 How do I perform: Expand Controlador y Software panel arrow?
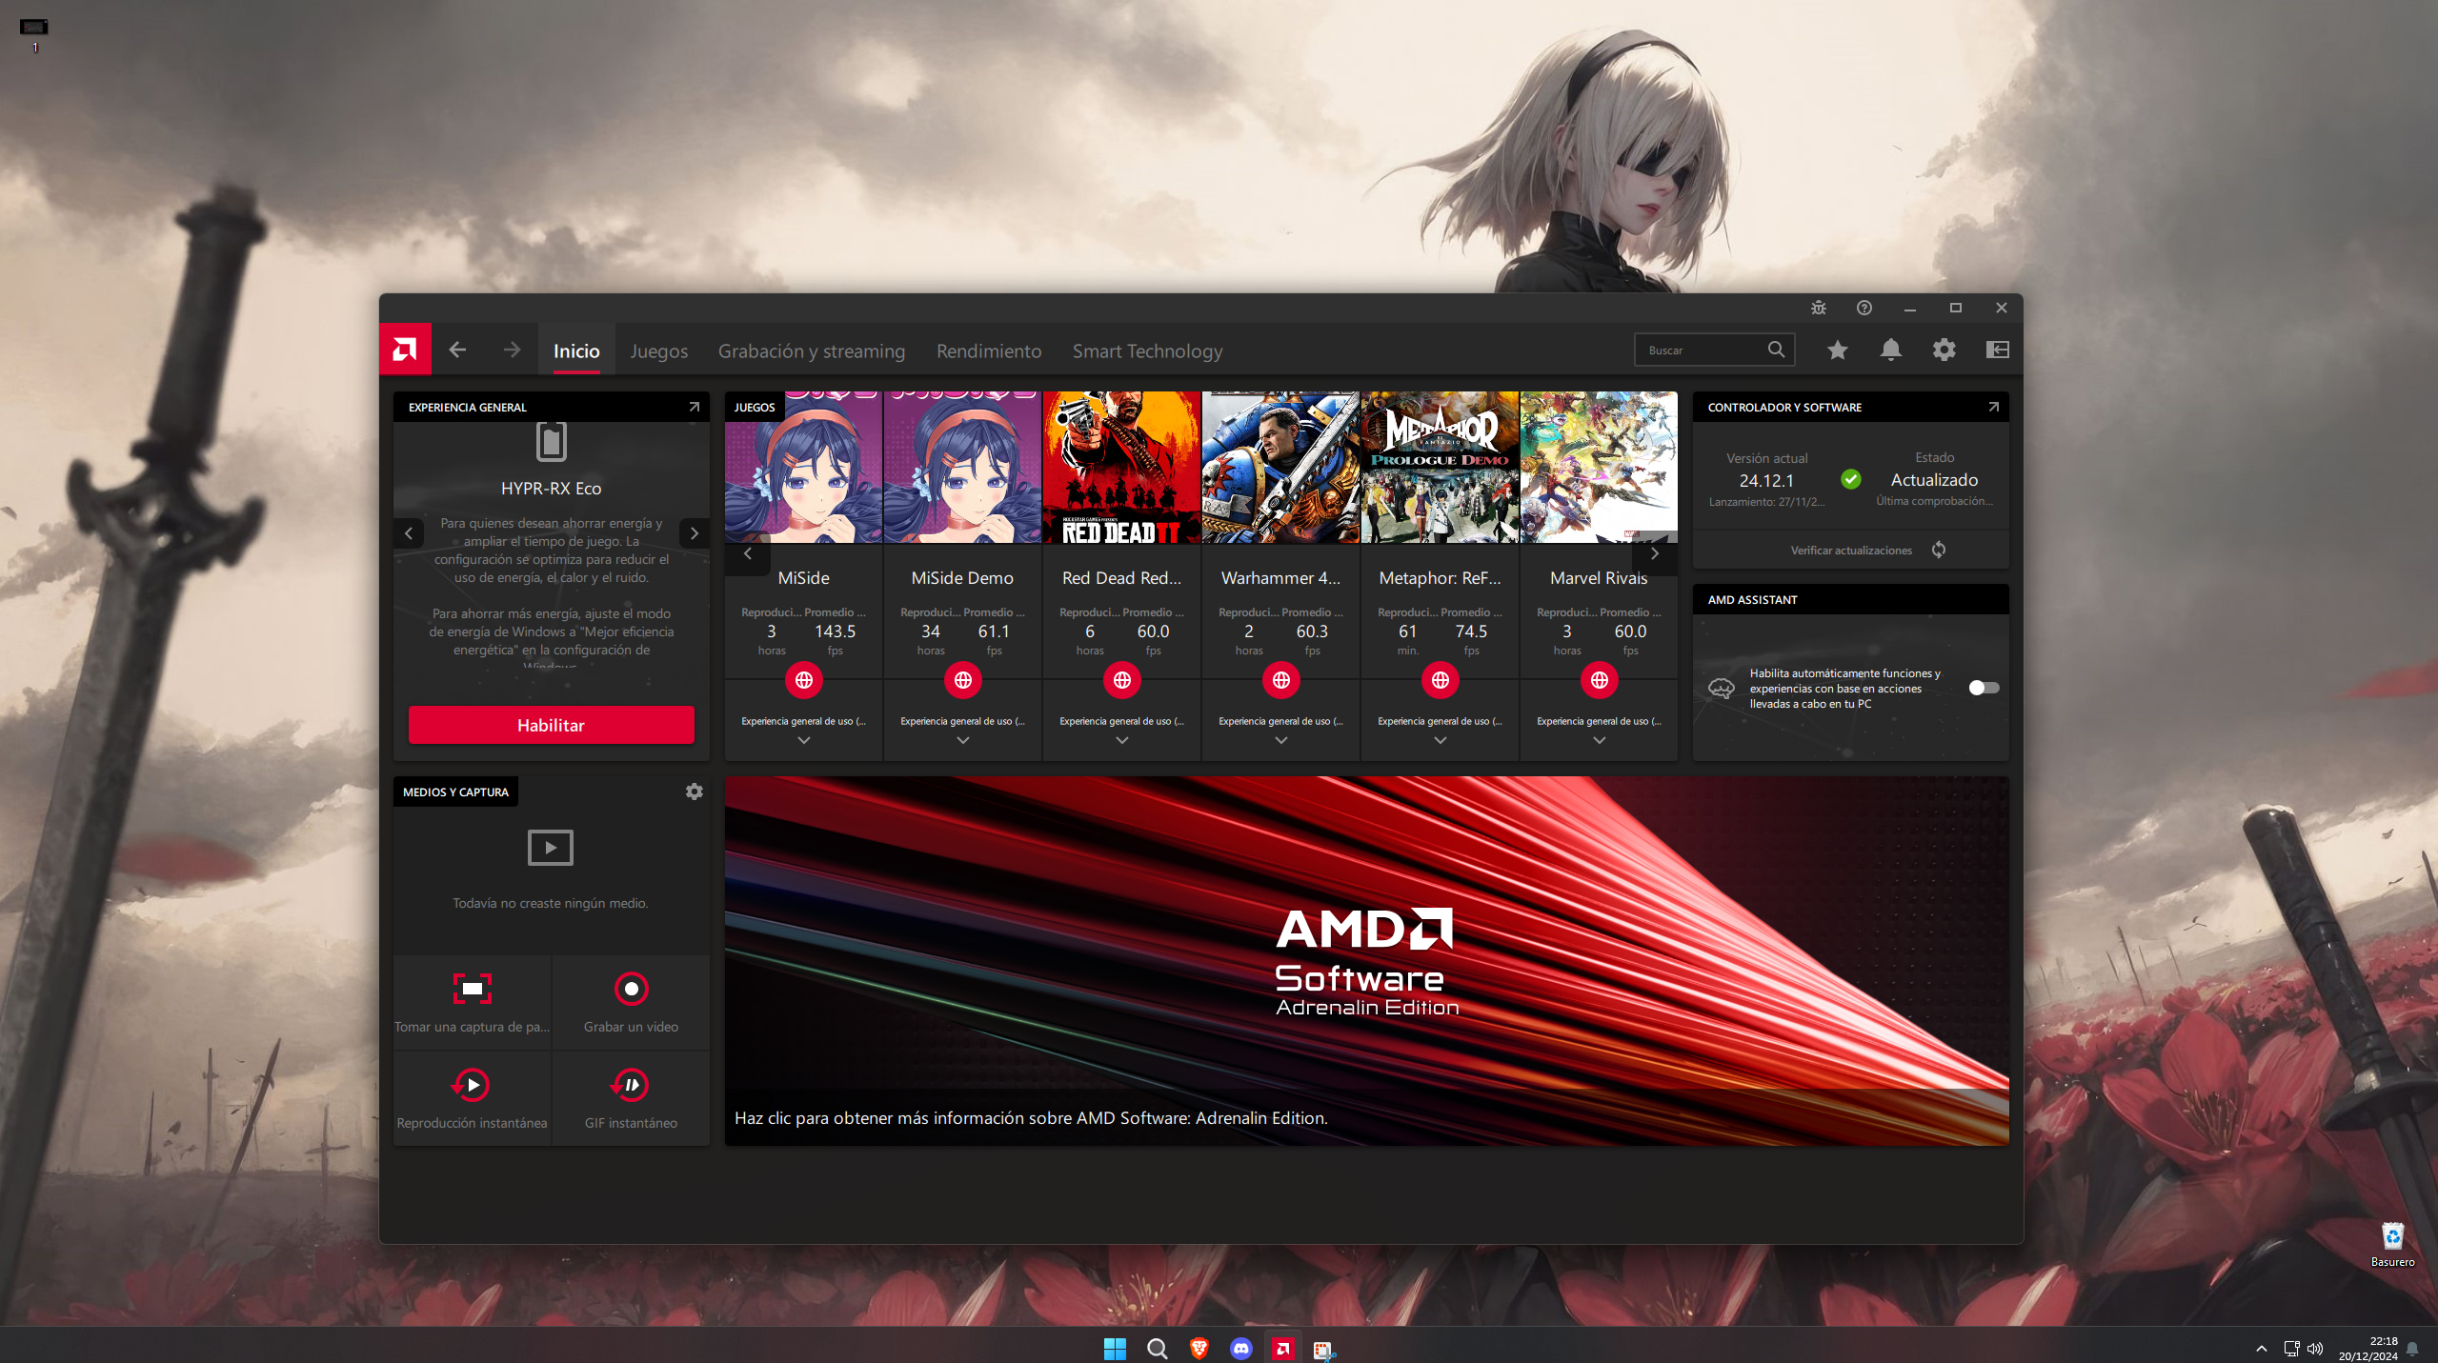tap(1993, 407)
